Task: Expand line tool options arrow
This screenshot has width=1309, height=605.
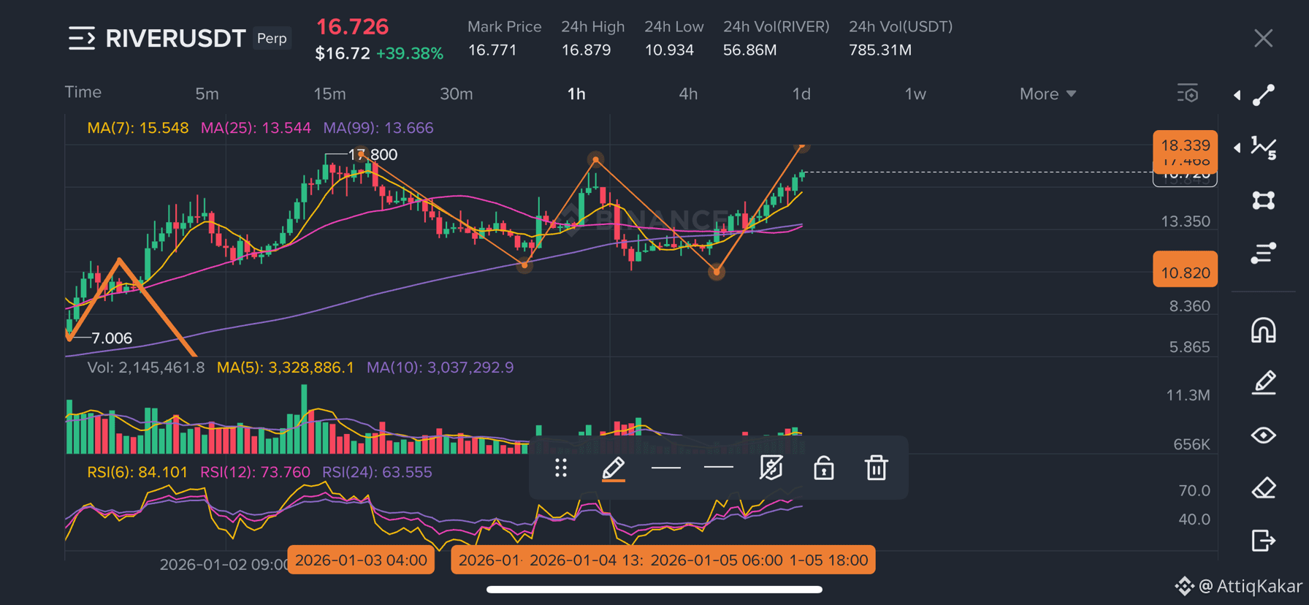Action: click(1237, 95)
